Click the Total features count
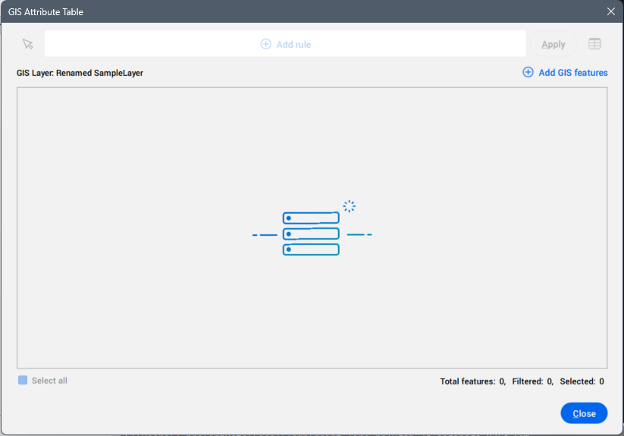This screenshot has width=624, height=436. [x=467, y=381]
